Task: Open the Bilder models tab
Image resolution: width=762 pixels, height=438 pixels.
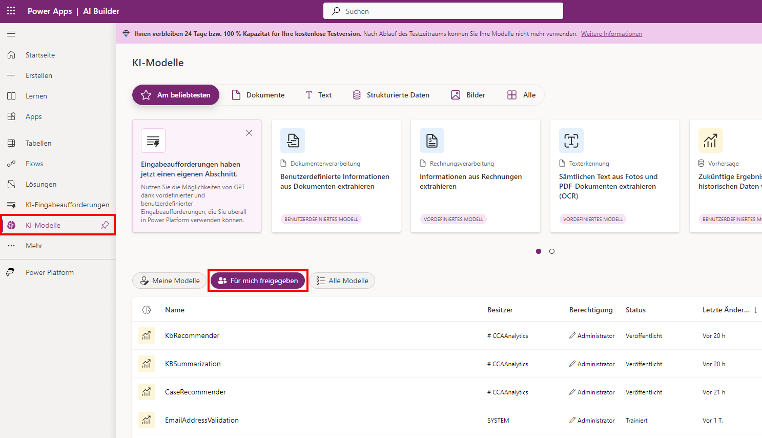Action: pos(467,95)
